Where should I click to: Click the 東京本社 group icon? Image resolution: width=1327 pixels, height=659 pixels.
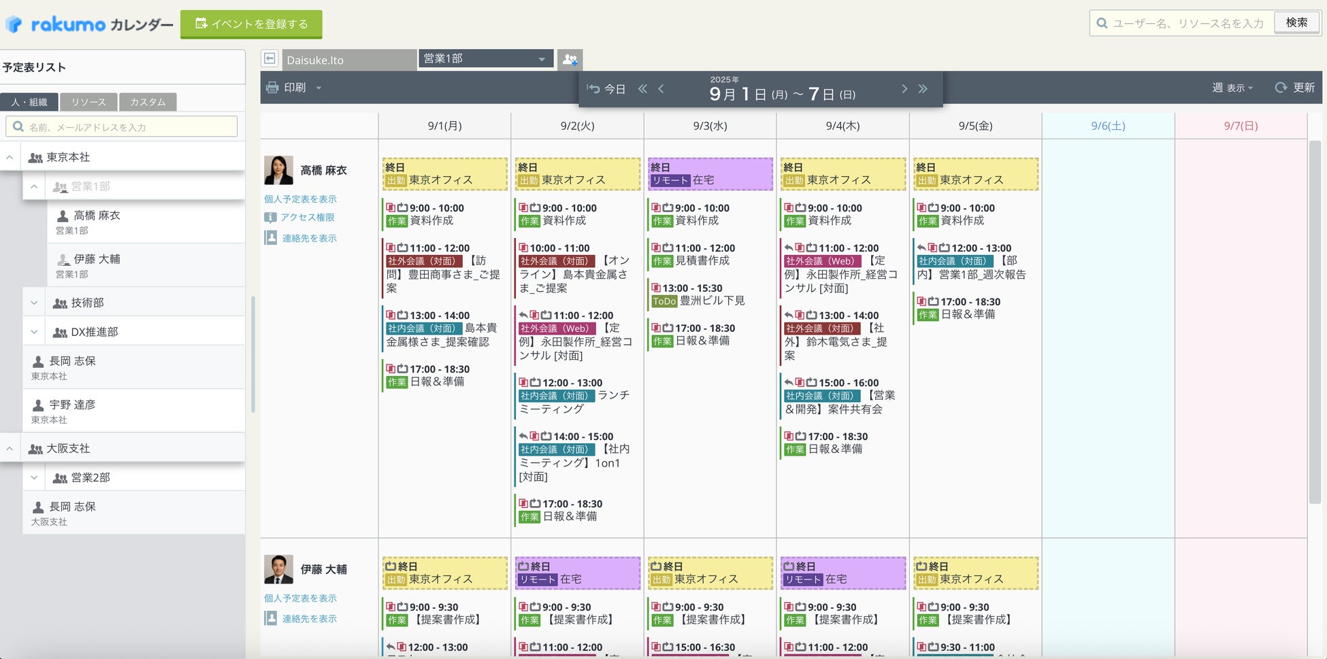click(x=35, y=158)
